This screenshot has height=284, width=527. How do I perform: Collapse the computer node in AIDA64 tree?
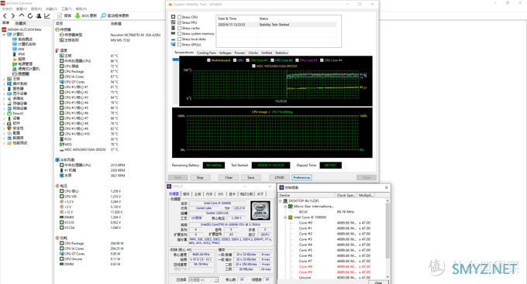[x=4, y=35]
